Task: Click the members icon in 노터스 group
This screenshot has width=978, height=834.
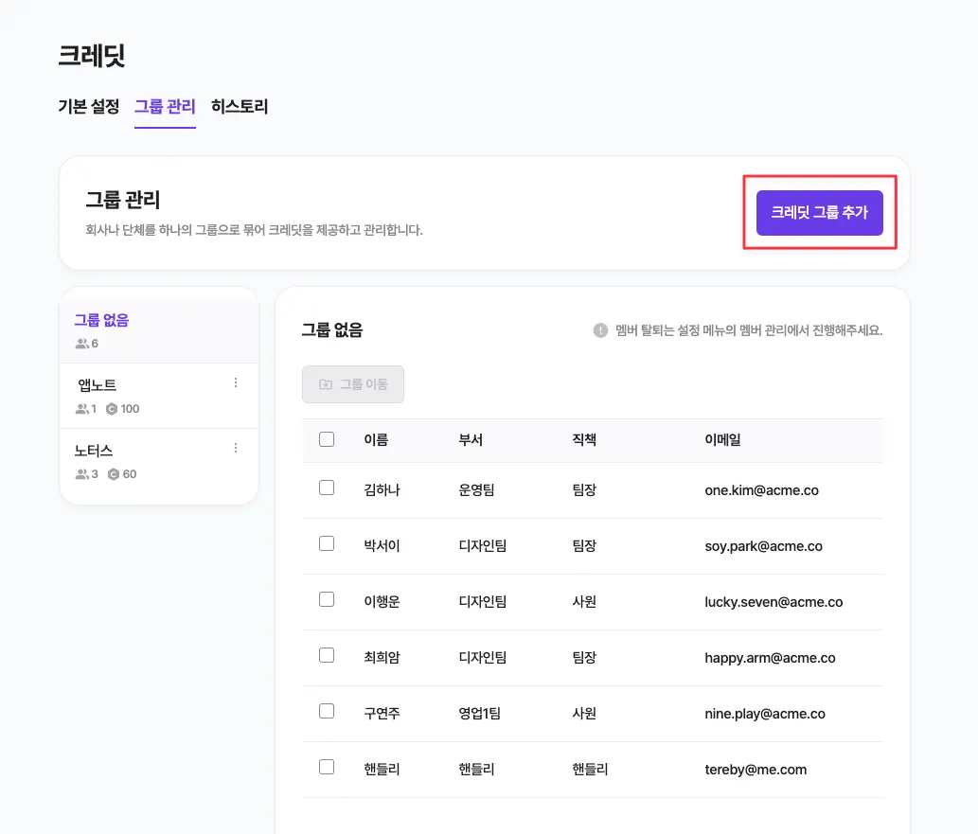Action: (x=82, y=474)
